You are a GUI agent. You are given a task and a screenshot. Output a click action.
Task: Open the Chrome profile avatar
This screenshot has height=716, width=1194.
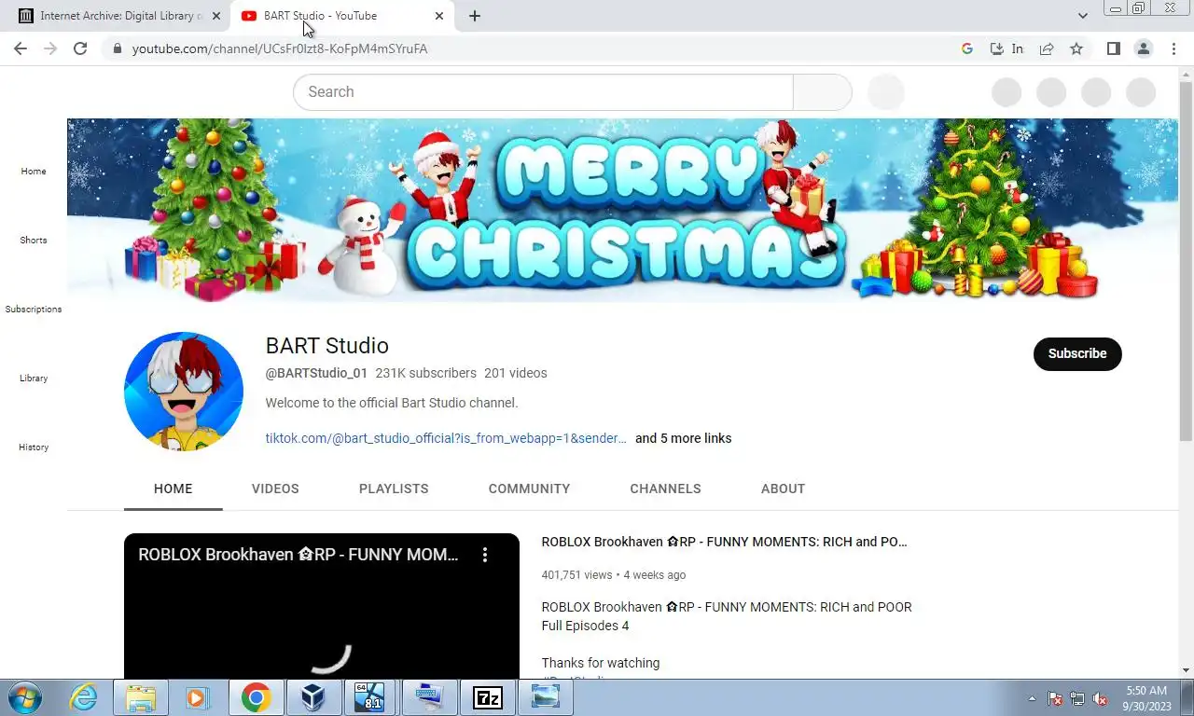1144,48
